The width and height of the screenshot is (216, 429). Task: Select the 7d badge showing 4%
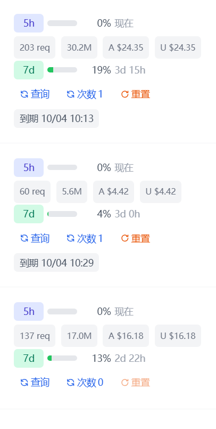(29, 214)
